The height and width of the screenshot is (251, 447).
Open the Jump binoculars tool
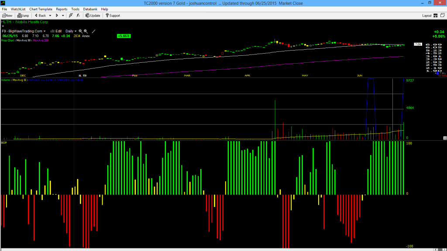pyautogui.click(x=23, y=16)
